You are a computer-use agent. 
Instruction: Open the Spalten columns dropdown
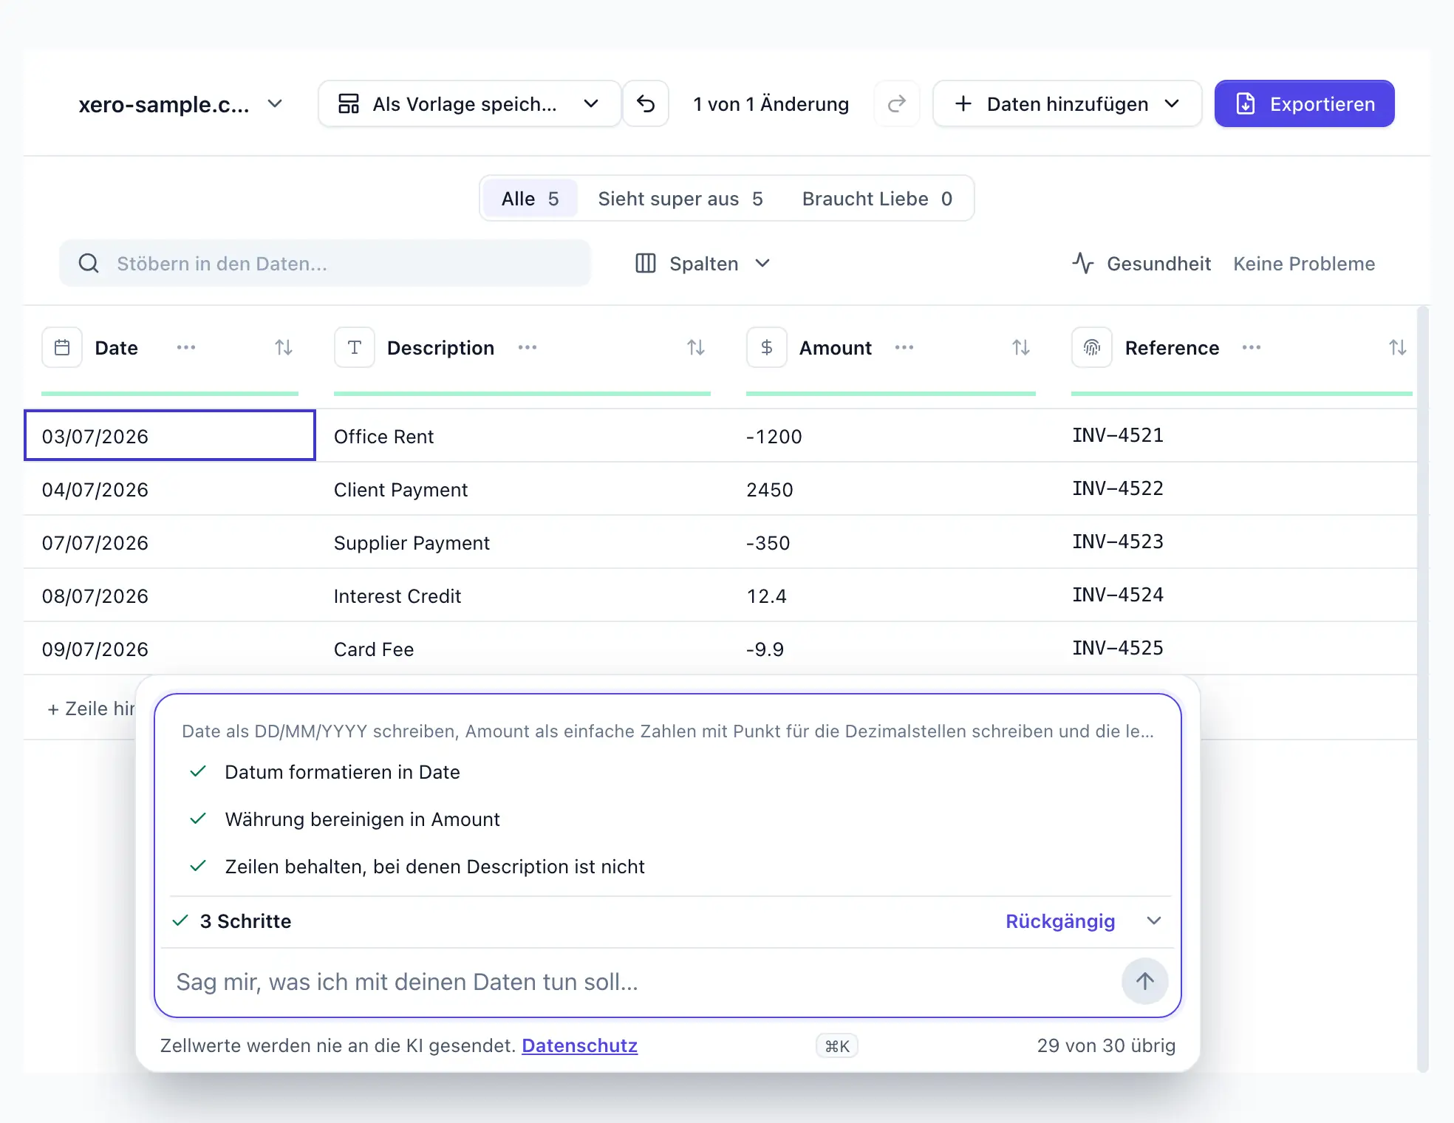[703, 264]
